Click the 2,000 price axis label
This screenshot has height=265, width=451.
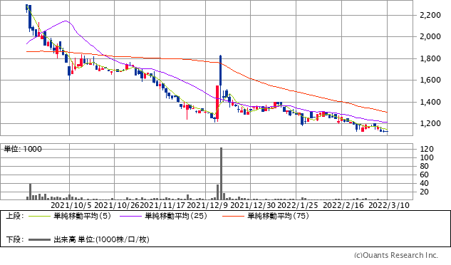click(x=430, y=36)
